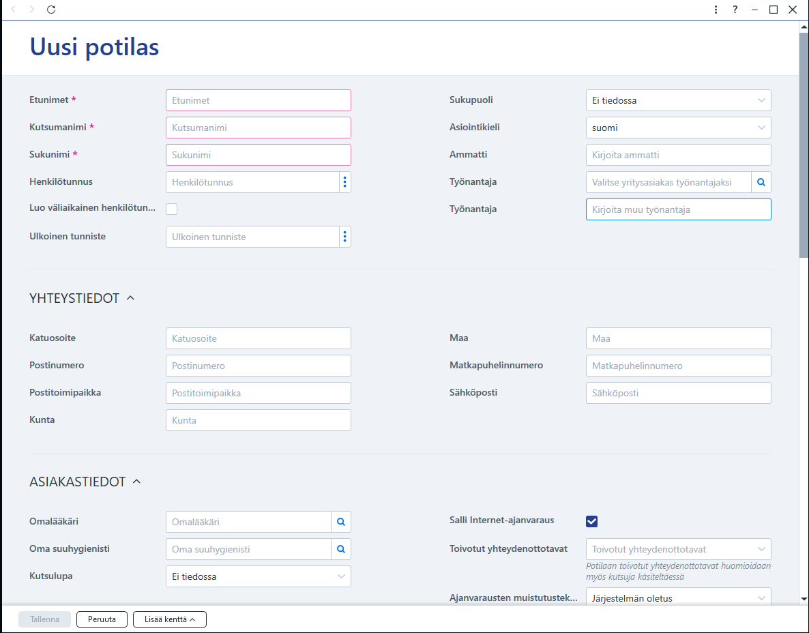The width and height of the screenshot is (809, 633).
Task: Focus the Maa input field
Action: [679, 338]
